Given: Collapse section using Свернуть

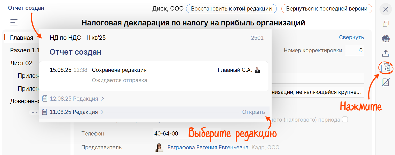Looking at the screenshot, I should (351, 37).
